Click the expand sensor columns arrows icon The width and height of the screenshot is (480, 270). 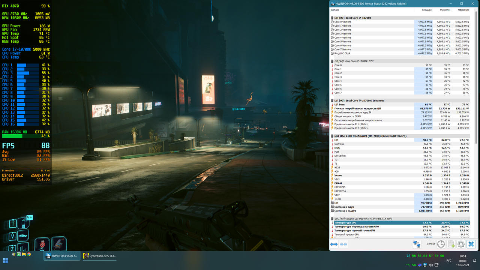click(334, 244)
